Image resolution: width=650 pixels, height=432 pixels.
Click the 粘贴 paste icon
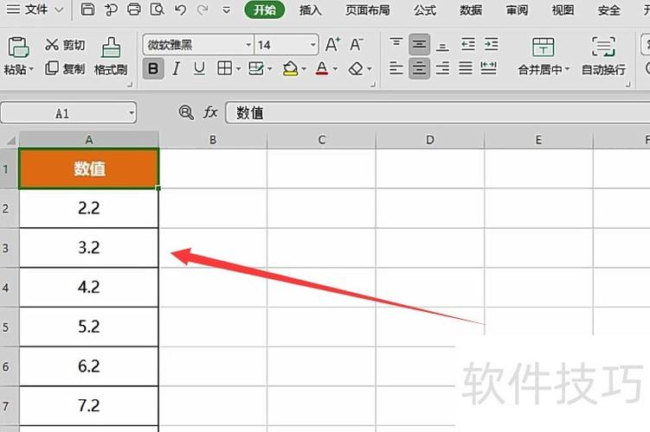(x=18, y=48)
